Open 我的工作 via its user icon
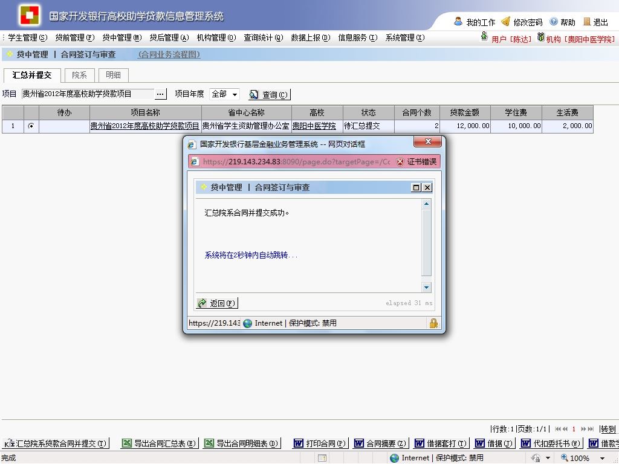Image resolution: width=619 pixels, height=464 pixels. coord(458,21)
